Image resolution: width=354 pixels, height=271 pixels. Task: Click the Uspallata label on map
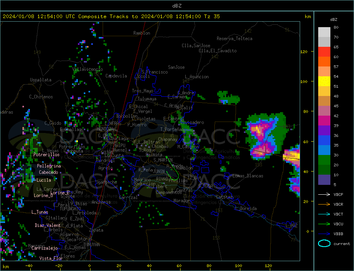coord(41,80)
